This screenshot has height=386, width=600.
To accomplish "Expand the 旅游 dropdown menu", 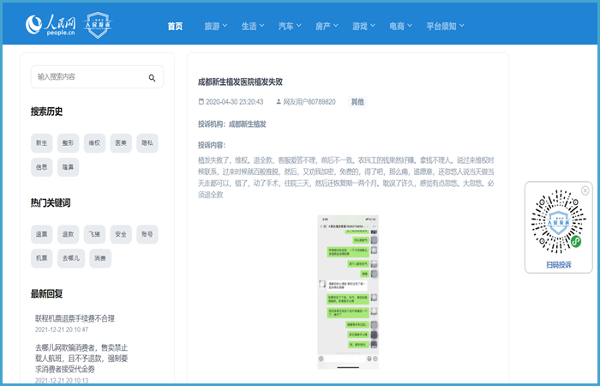I will click(216, 27).
